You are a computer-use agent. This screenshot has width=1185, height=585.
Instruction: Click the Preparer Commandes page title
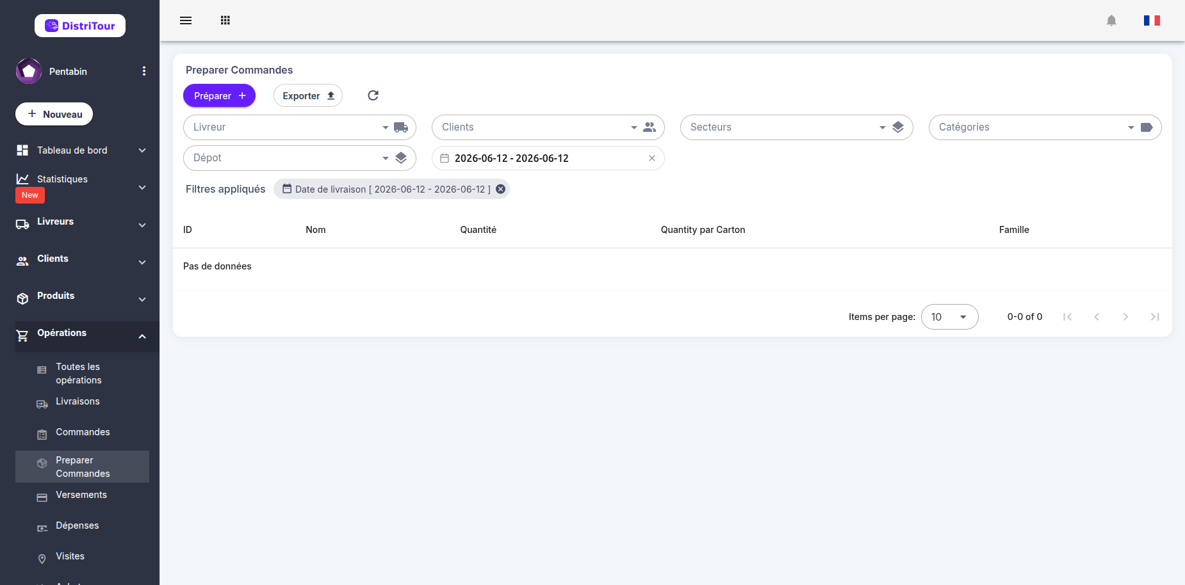point(239,70)
